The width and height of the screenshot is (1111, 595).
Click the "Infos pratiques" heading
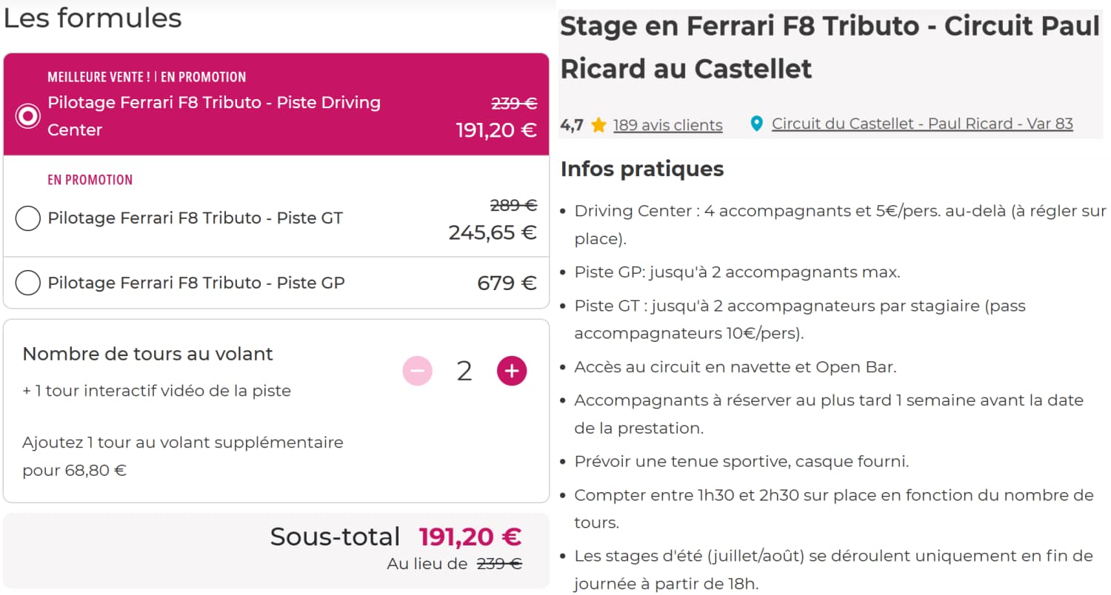point(641,169)
